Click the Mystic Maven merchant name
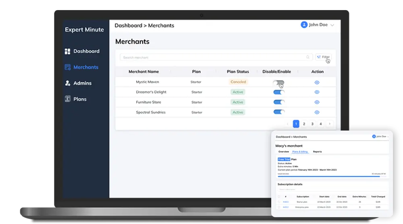 point(147,82)
